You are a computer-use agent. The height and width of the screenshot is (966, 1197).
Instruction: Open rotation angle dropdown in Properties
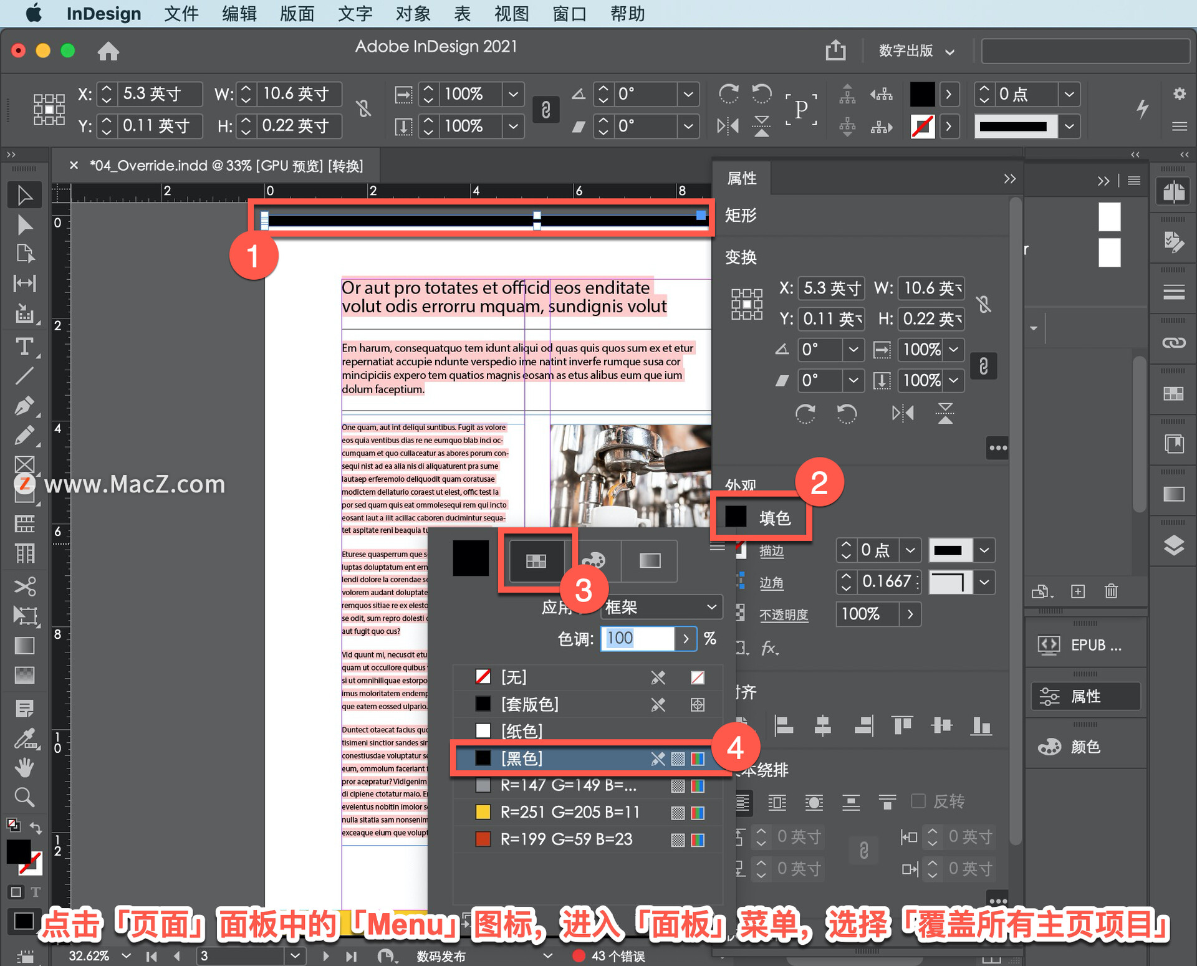tap(853, 350)
